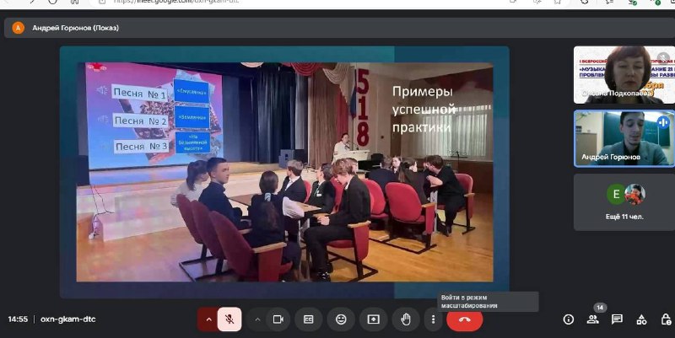Open the activities shapes icon
675x338 pixels.
pyautogui.click(x=641, y=319)
